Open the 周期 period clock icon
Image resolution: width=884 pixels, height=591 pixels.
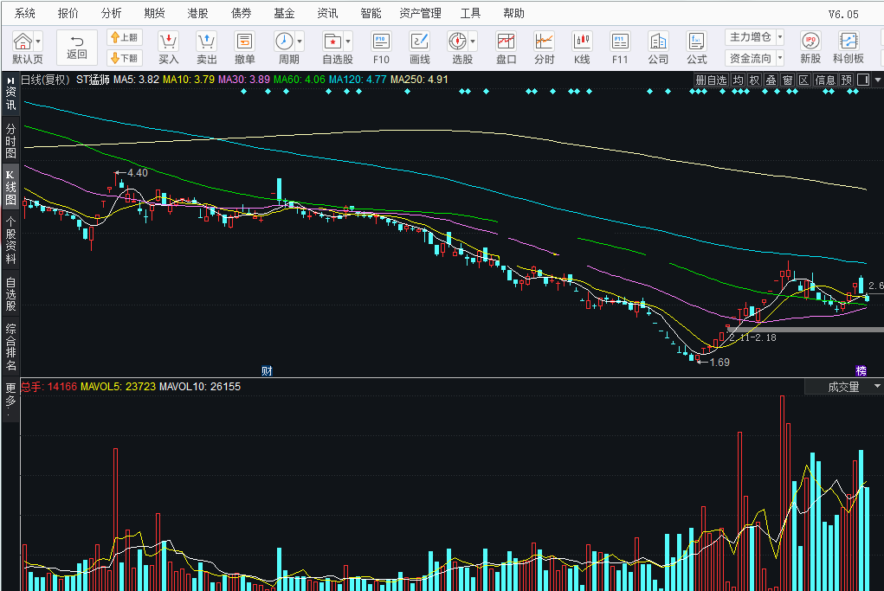(x=284, y=42)
